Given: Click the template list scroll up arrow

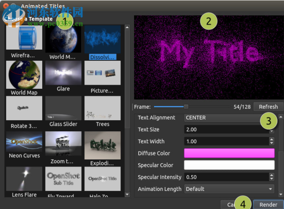Looking at the screenshot, I should tap(128, 27).
